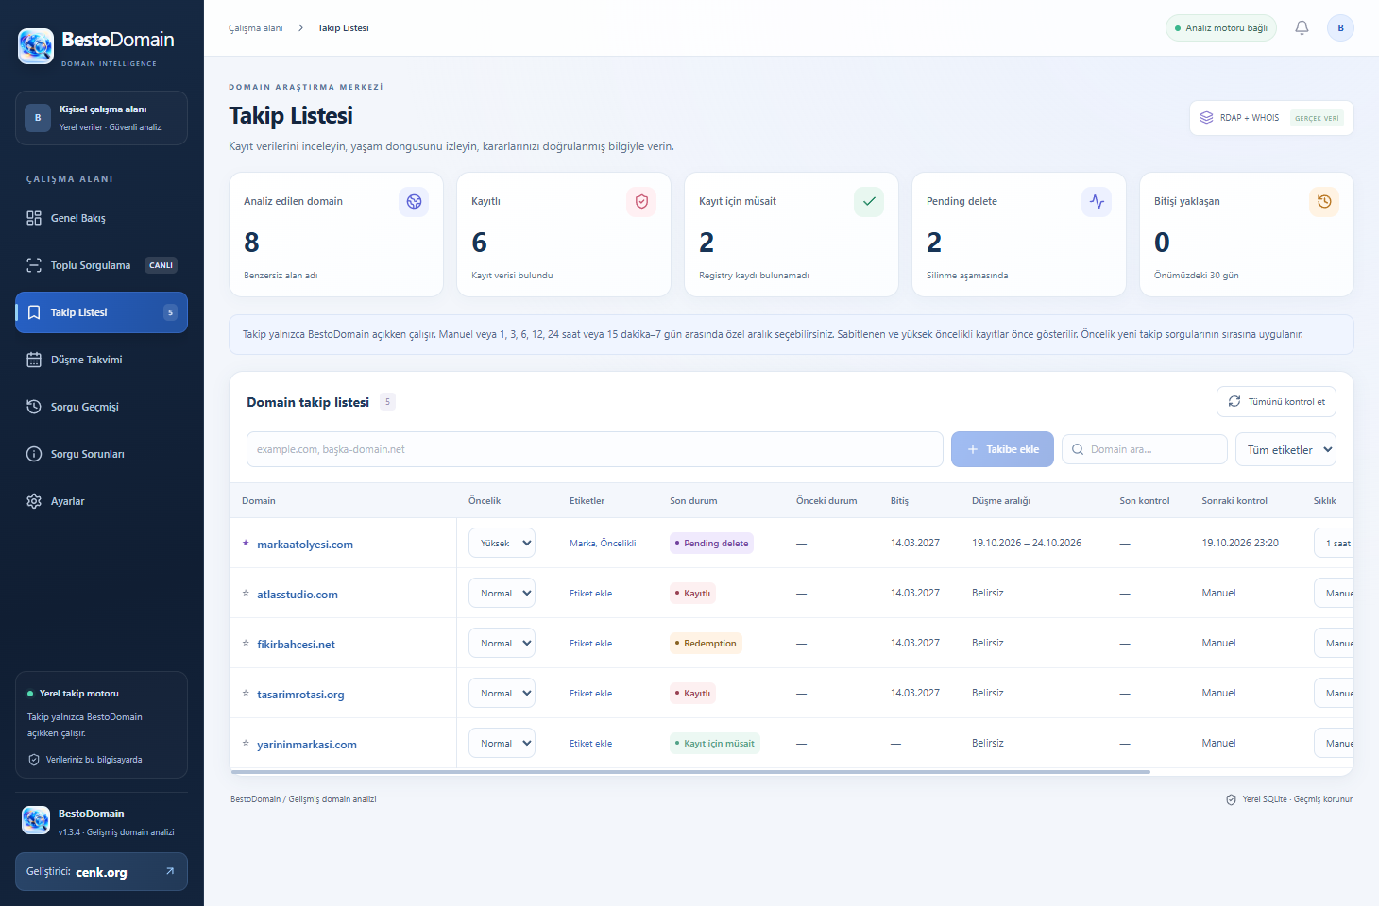
Task: Open priority dropdown for tasarimrotasi.org
Action: pos(502,693)
